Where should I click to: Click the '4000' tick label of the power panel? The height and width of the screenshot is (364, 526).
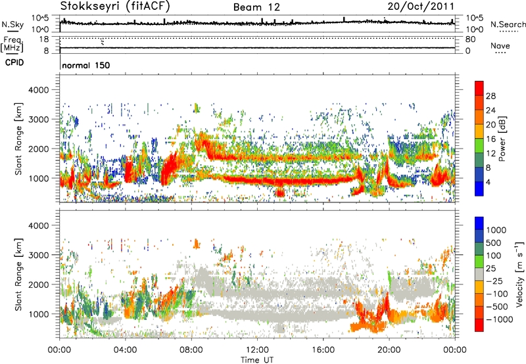click(38, 90)
